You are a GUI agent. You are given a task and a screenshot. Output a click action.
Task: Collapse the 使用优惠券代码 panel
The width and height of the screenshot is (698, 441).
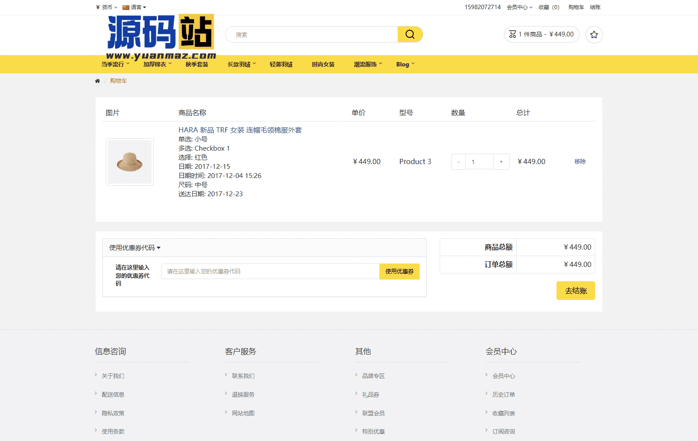tap(135, 248)
